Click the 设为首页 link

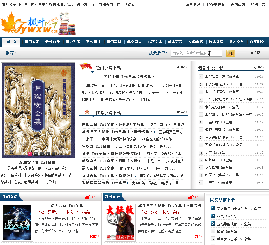238,4
